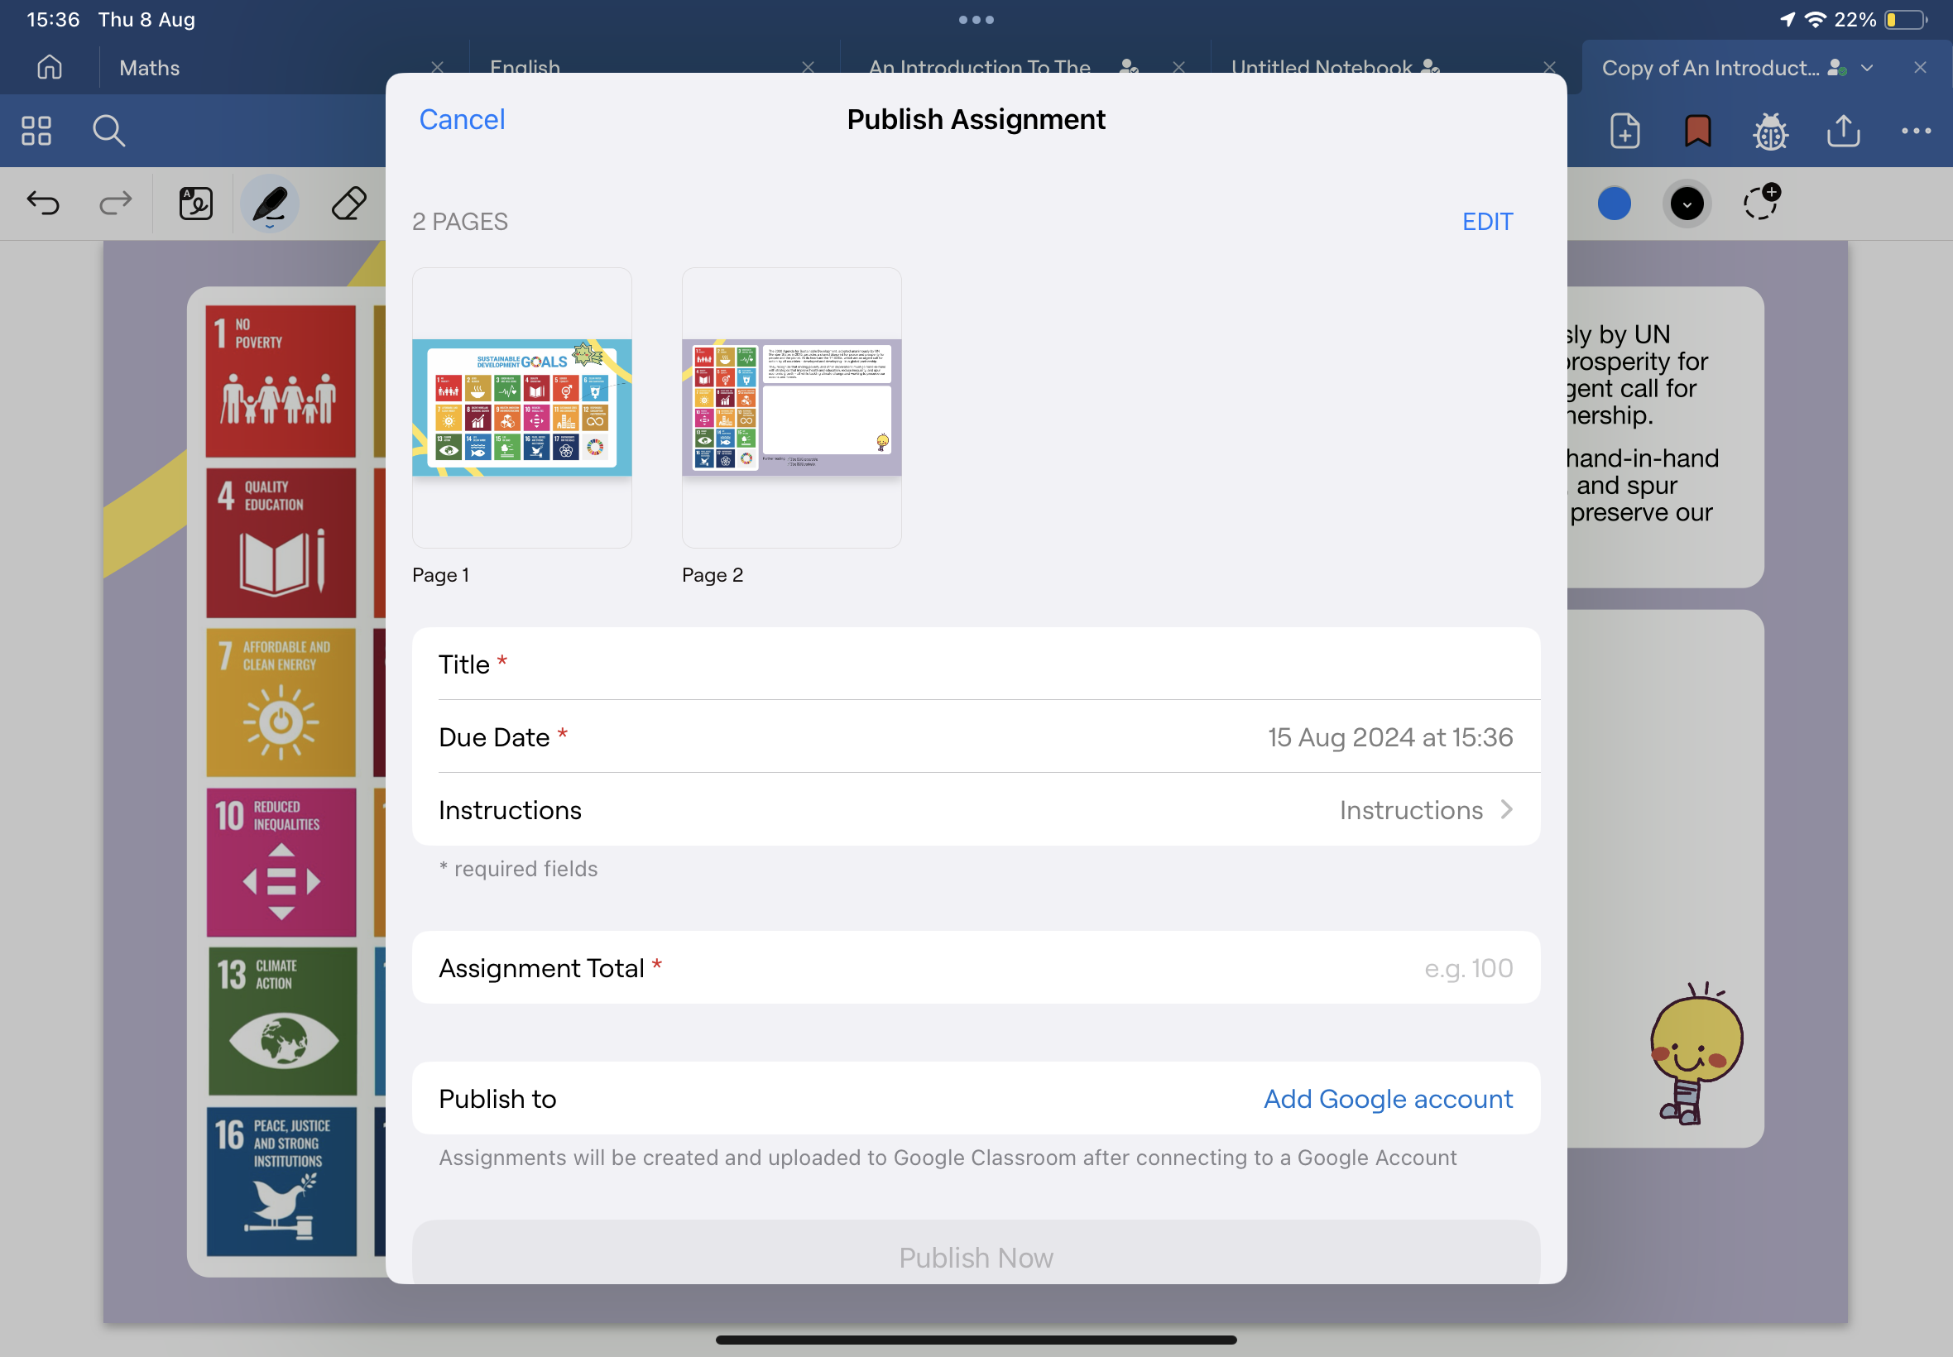This screenshot has width=1953, height=1357.
Task: Expand the notebook title dropdown arrow
Action: click(x=1867, y=68)
